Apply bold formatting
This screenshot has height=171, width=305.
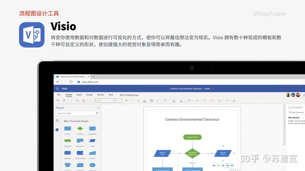tap(126, 100)
